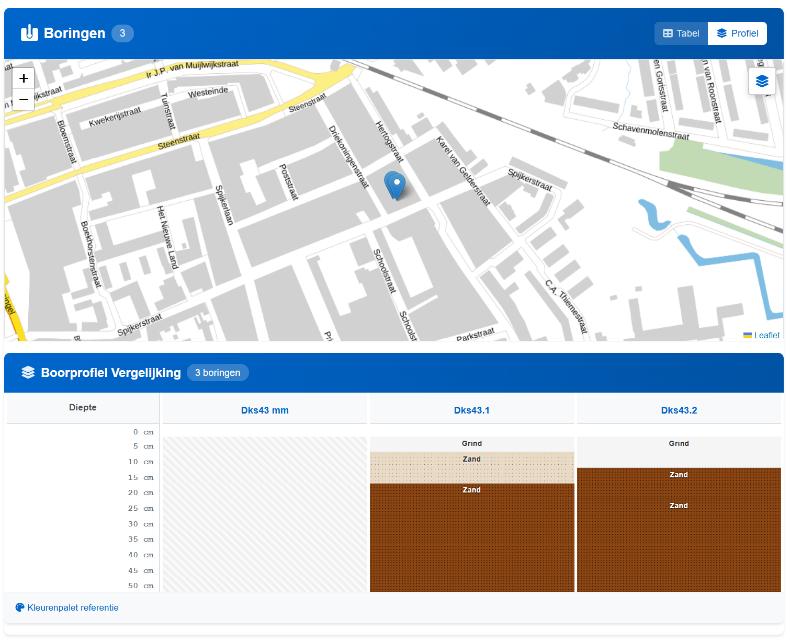Click the Grind layer in Dks43.2
Image resolution: width=790 pixels, height=642 pixels.
pos(679,452)
